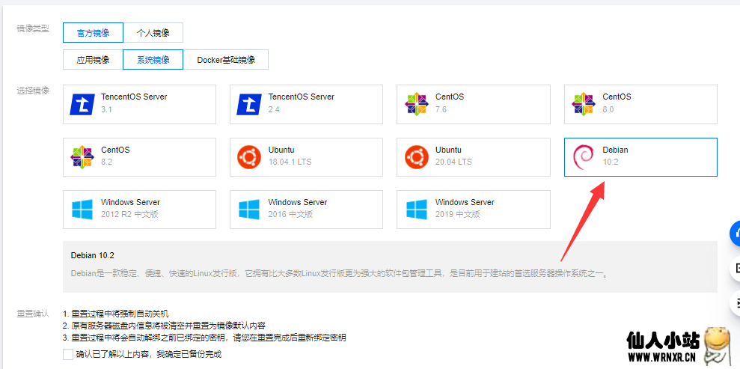Screen dimensions: 740x369
Task: Click the 确认已了解以上内容 checkbox label text
Action: click(x=149, y=354)
